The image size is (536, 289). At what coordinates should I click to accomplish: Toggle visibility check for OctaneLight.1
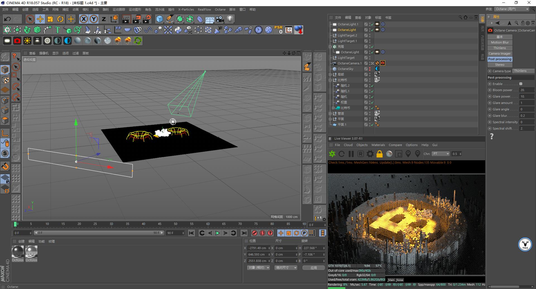coord(372,25)
